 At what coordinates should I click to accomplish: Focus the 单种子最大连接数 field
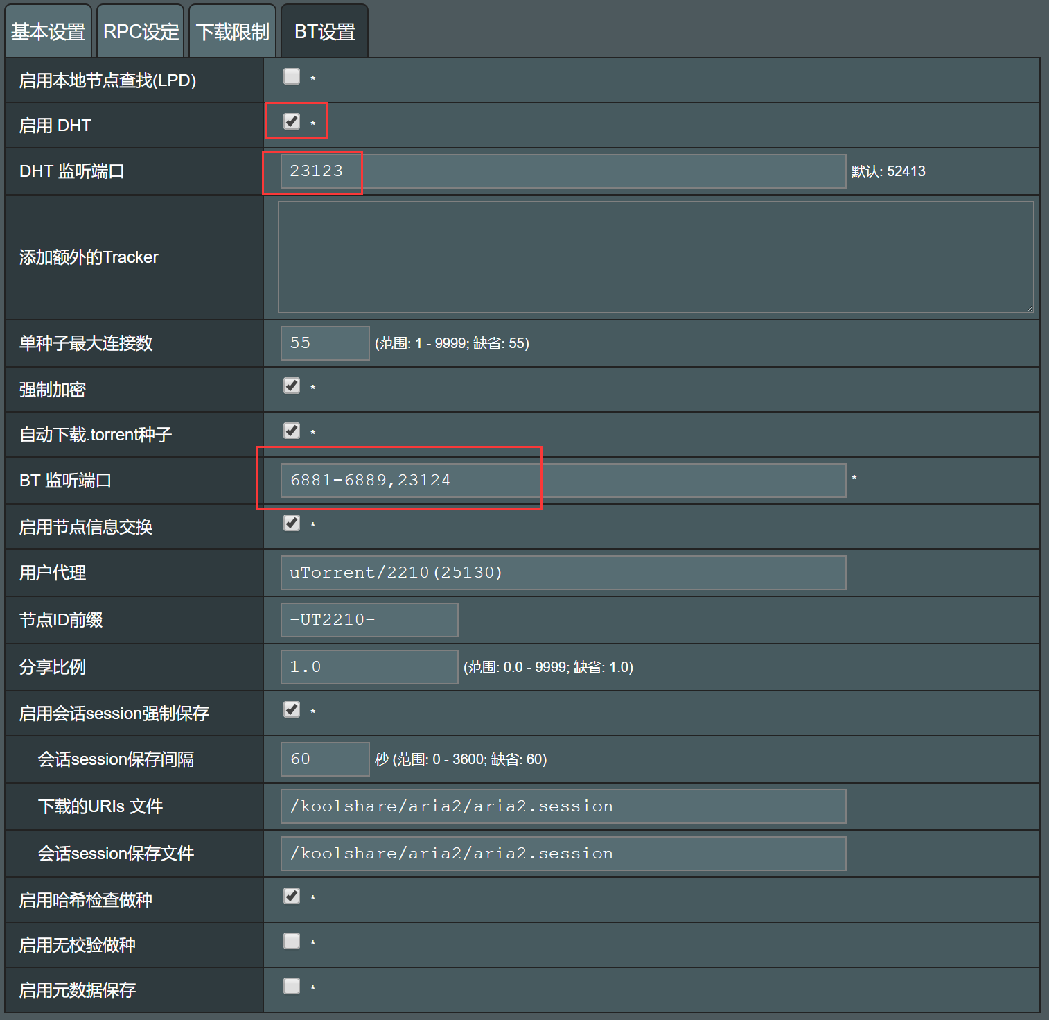[324, 343]
